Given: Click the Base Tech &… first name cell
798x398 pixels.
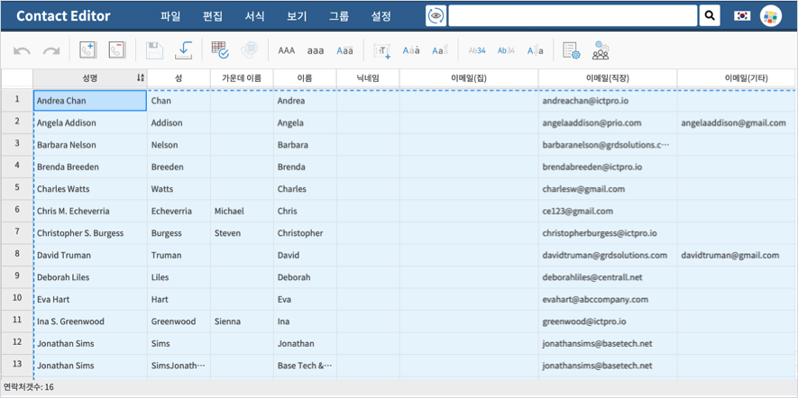Looking at the screenshot, I should [305, 366].
